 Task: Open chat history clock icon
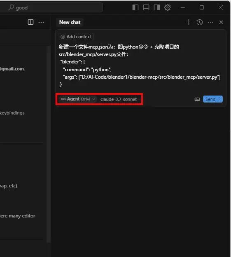point(200,22)
